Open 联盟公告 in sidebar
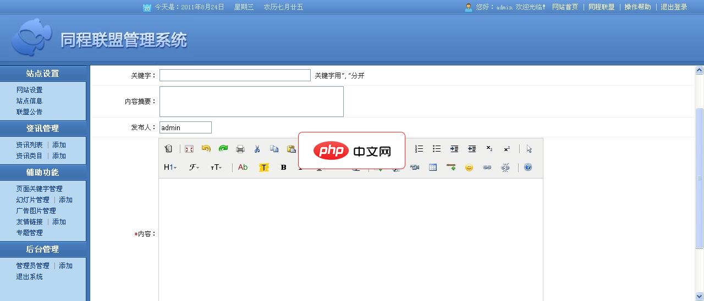 29,112
